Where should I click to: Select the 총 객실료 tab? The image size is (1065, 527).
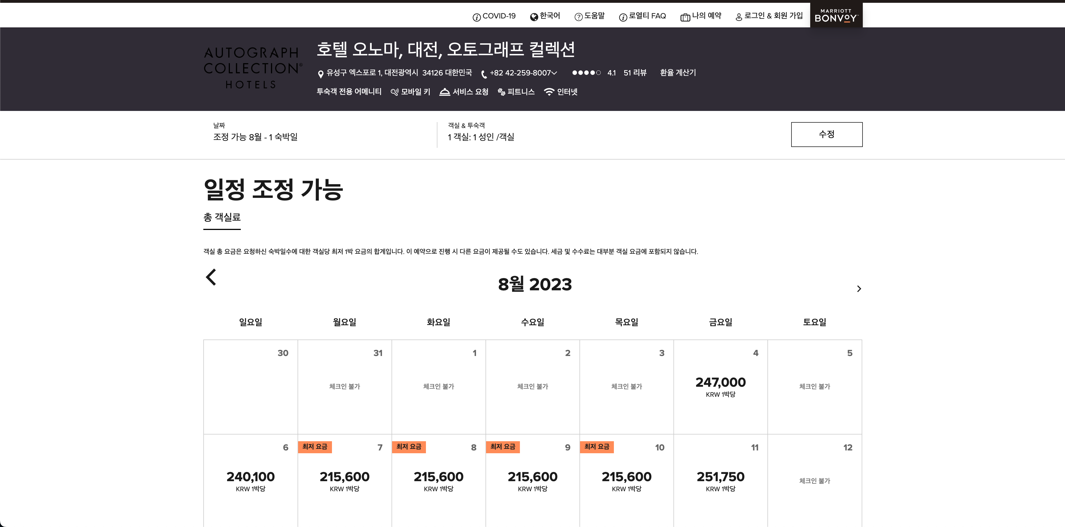click(x=222, y=217)
